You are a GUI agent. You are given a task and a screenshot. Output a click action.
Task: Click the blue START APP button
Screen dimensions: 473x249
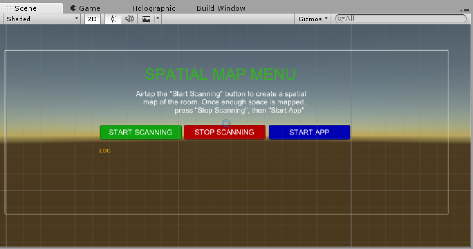309,132
